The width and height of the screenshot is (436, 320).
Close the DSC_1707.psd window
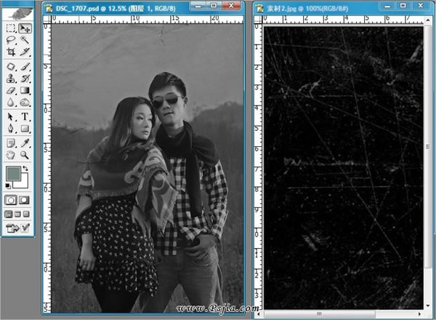[x=231, y=6]
